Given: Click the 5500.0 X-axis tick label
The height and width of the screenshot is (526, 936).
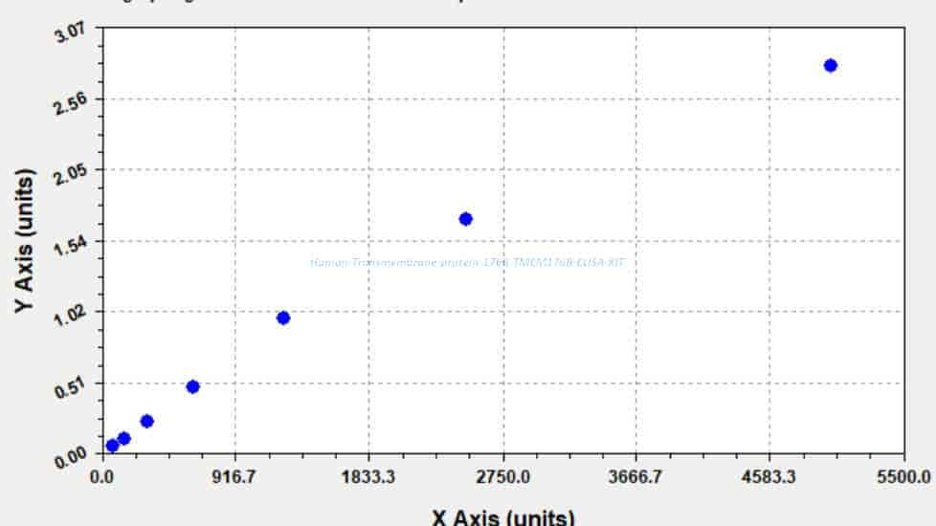Looking at the screenshot, I should 903,477.
